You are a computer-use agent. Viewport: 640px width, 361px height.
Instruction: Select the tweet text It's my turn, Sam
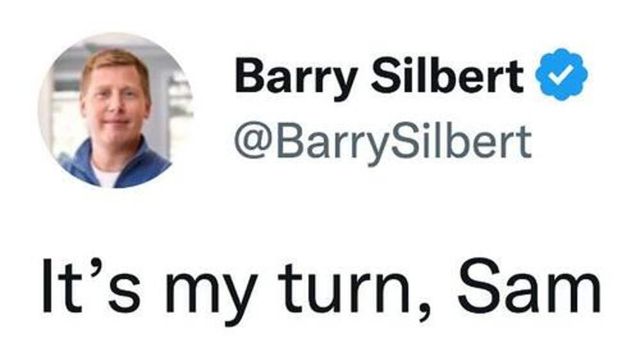coord(321,287)
